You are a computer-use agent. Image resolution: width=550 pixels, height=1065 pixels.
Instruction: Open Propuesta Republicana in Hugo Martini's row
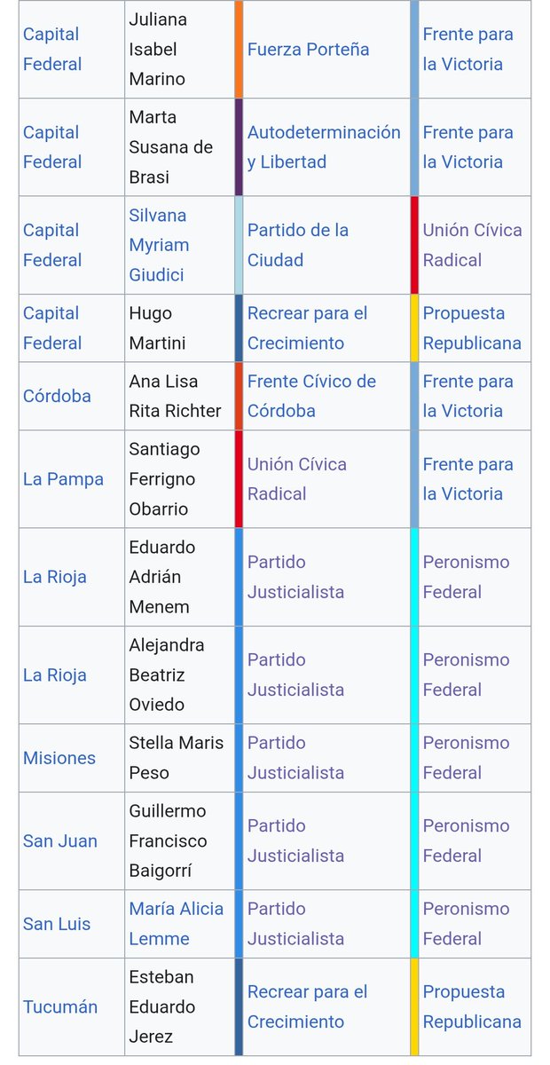click(472, 328)
